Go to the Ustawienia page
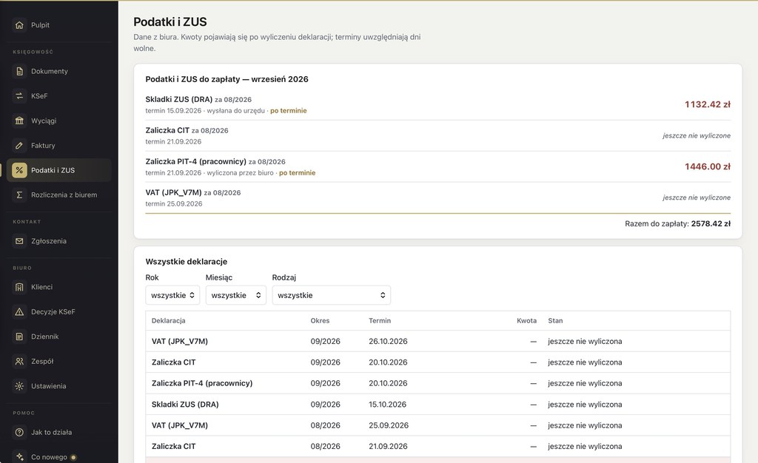Image resolution: width=758 pixels, height=463 pixels. tap(59, 386)
